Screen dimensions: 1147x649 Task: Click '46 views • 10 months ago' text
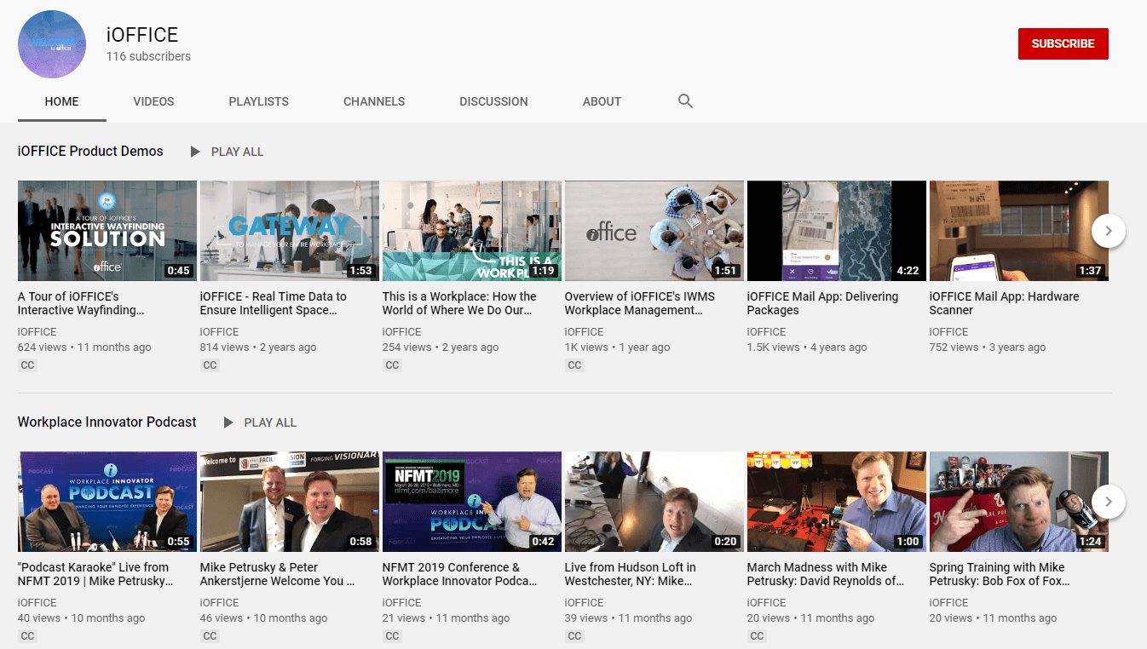tap(264, 618)
